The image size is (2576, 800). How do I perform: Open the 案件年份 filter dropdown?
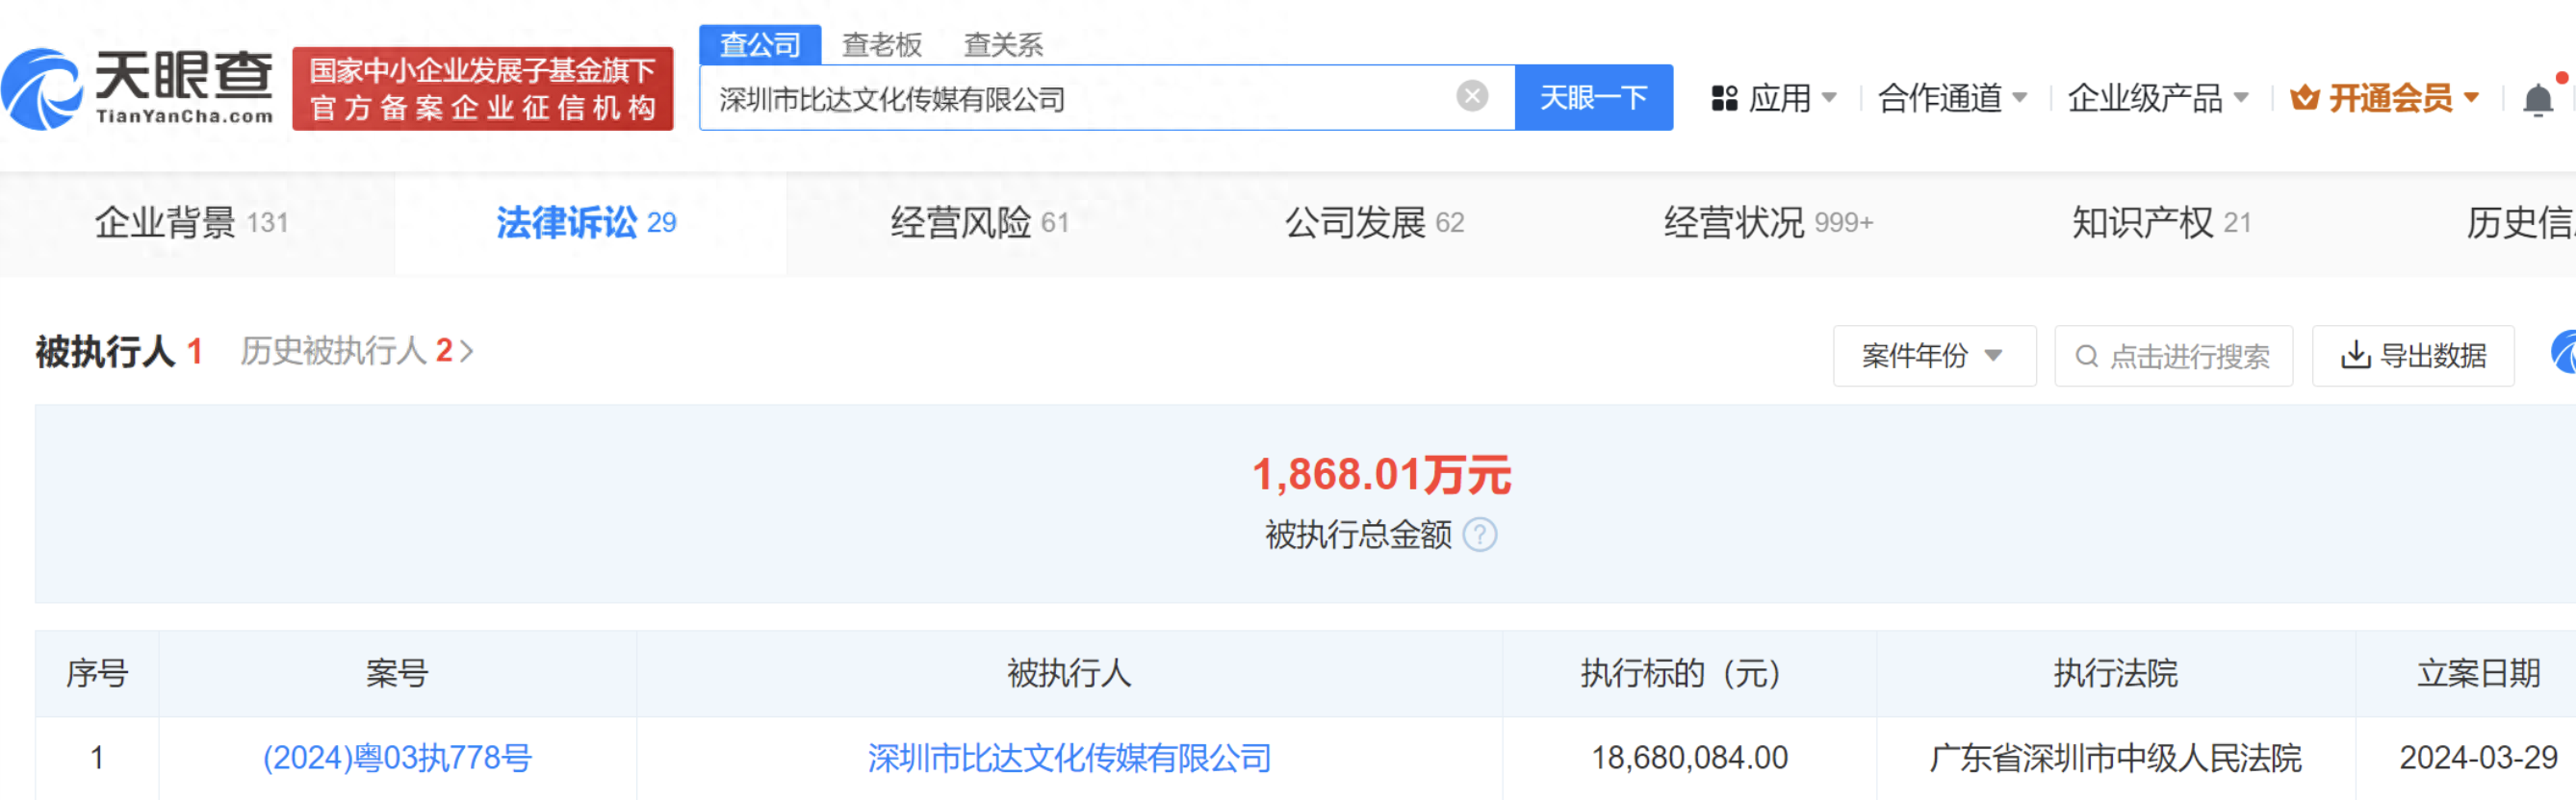tap(1934, 356)
